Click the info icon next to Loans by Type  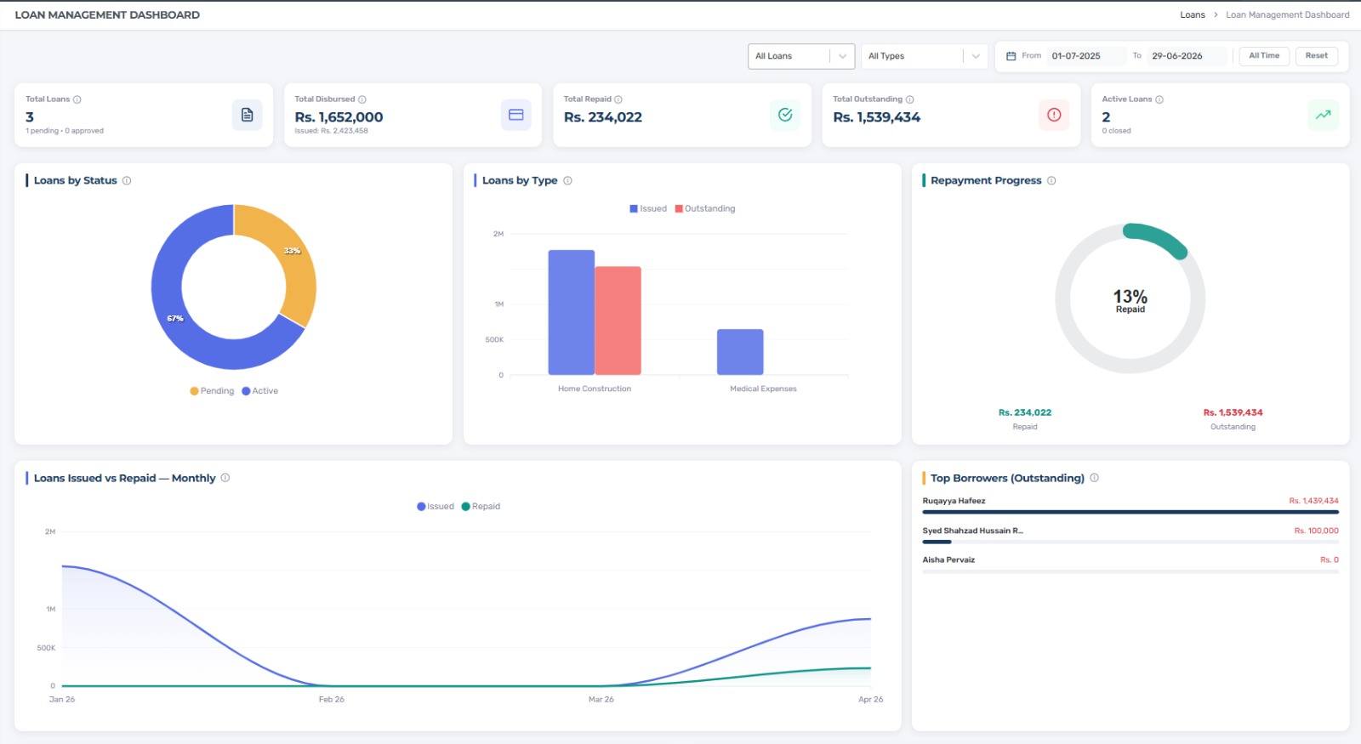click(x=567, y=180)
